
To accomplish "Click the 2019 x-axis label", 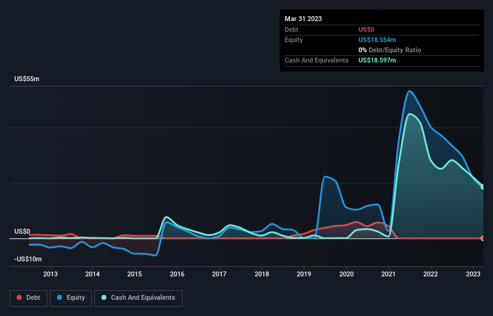I will 304,274.
